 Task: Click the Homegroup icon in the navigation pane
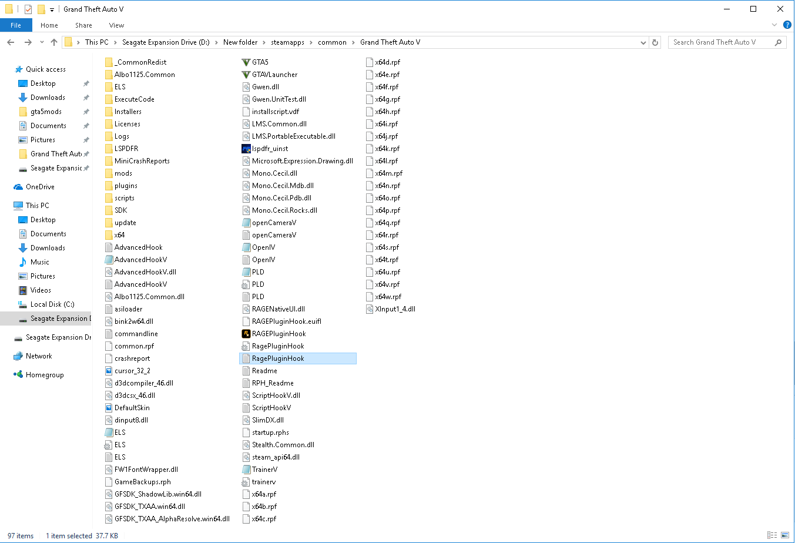18,375
